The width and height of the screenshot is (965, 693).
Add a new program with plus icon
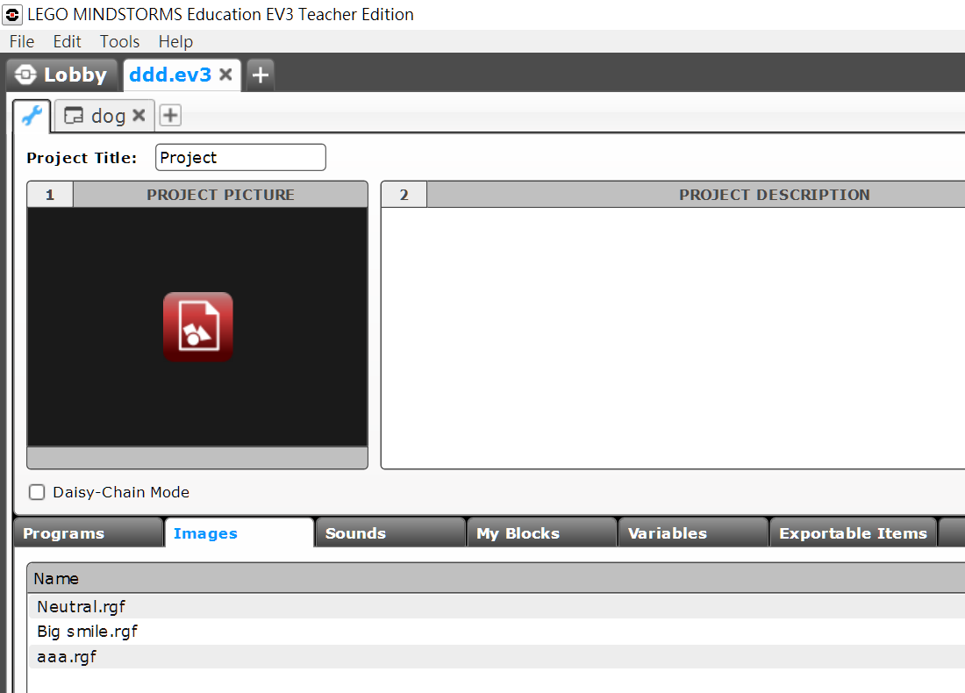170,115
